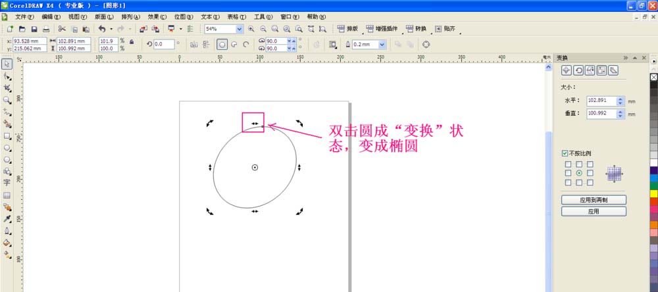Check the bottom-left anchor checkbox
The image size is (658, 292).
(x=569, y=183)
